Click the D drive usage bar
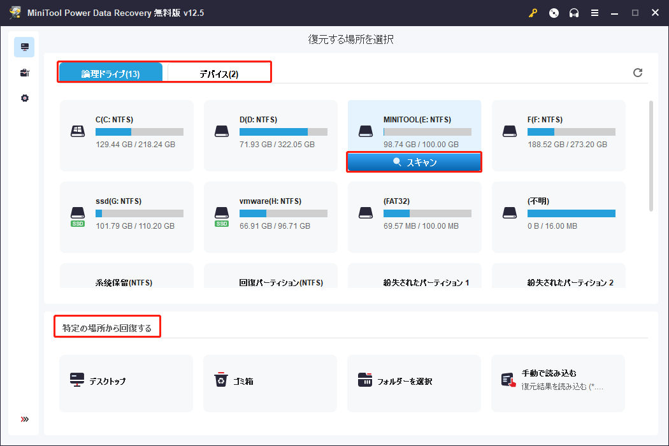The image size is (669, 446). coord(284,132)
